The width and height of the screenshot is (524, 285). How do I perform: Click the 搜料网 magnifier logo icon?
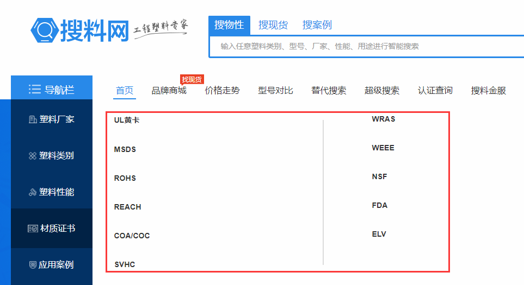pyautogui.click(x=45, y=30)
